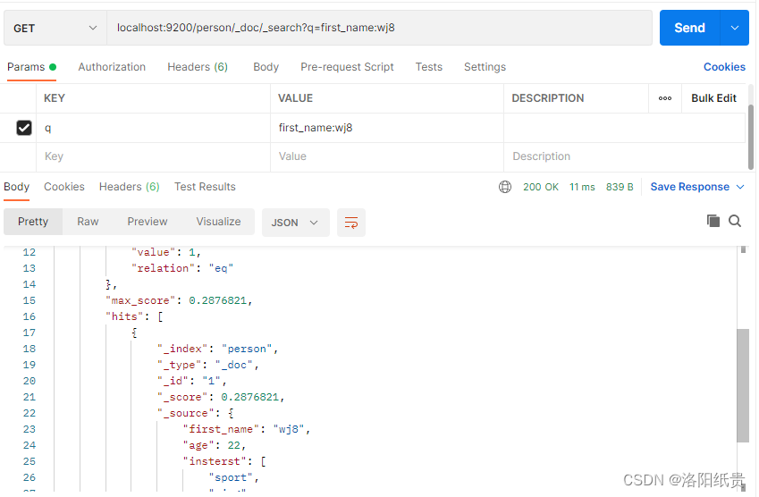Click the "_id": "1" line
Viewport: 759px width, 497px height.
tap(191, 381)
